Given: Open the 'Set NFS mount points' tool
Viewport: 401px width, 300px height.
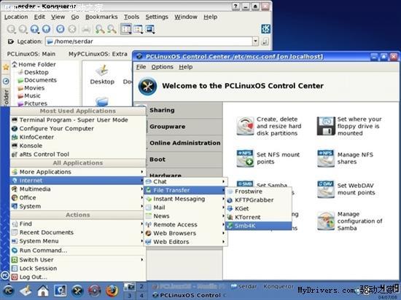Looking at the screenshot, I should pyautogui.click(x=268, y=158).
